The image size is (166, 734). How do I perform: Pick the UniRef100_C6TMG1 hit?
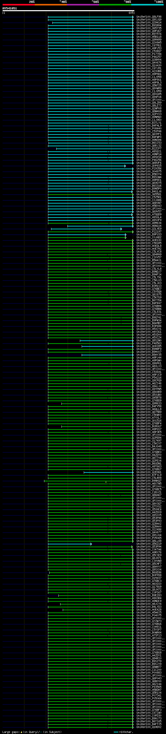149,45
